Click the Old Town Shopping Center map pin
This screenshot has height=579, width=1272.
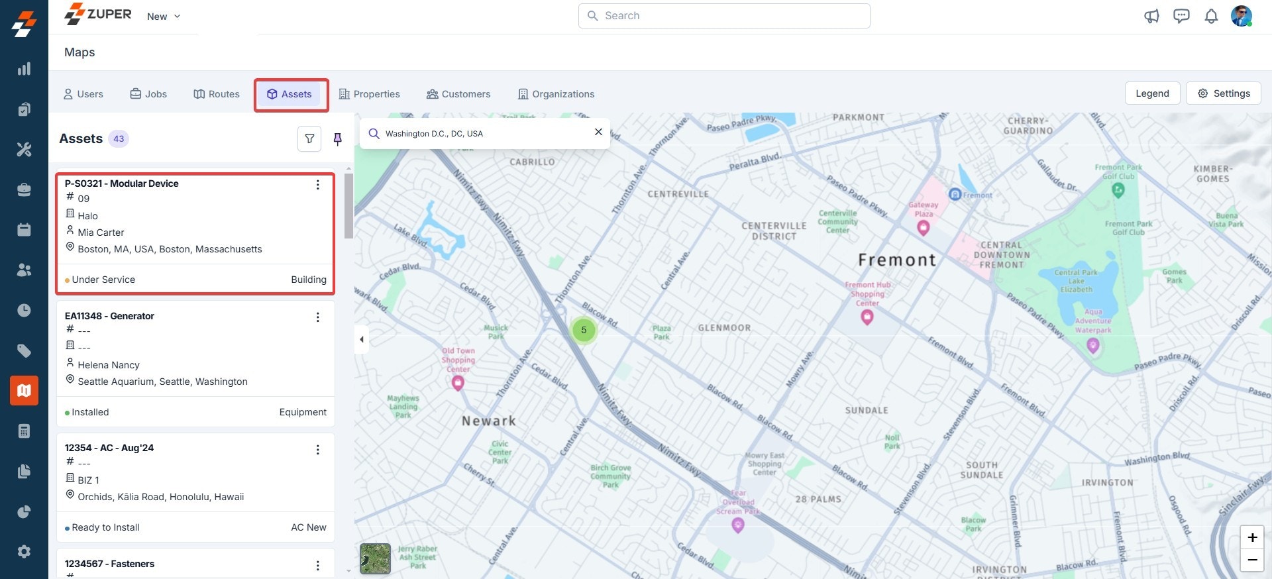click(457, 383)
